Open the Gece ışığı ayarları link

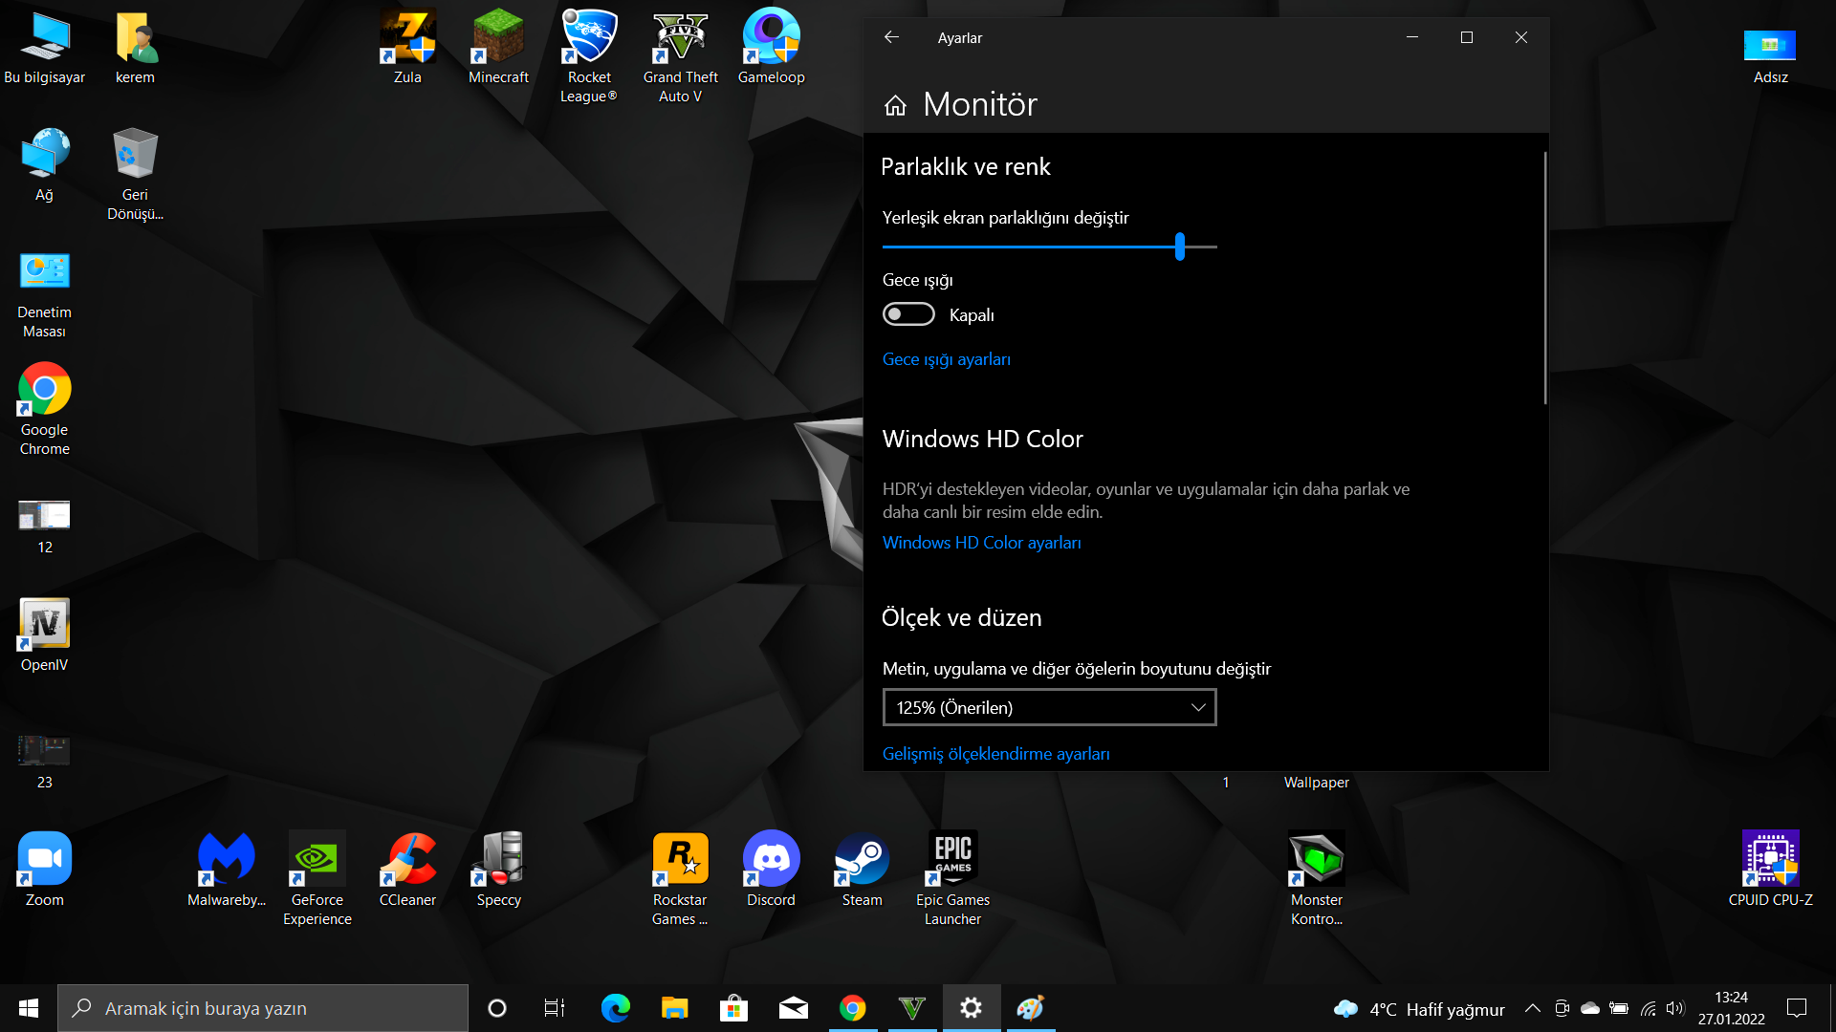coord(946,359)
